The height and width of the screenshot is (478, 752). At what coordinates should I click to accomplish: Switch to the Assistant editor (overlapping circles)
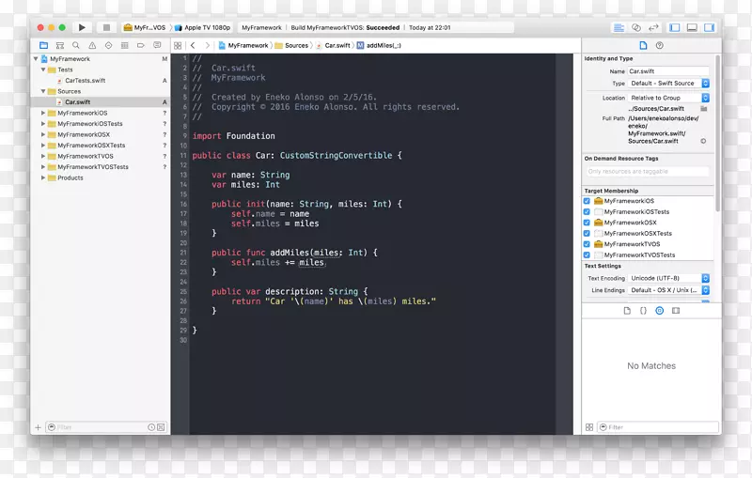point(636,28)
